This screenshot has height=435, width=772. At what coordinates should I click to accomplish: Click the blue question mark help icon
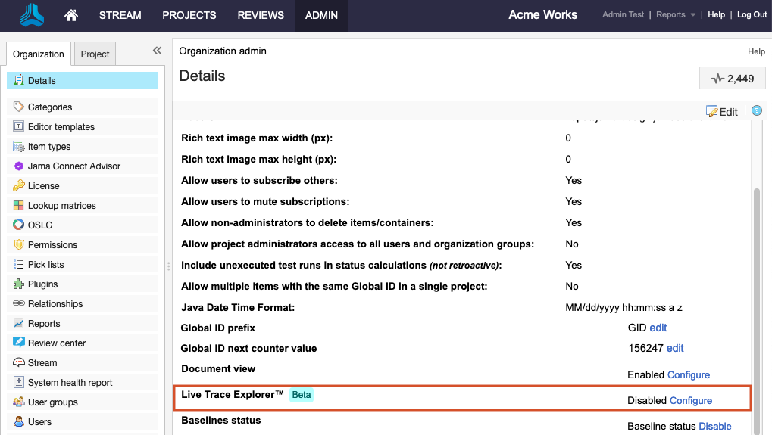757,111
